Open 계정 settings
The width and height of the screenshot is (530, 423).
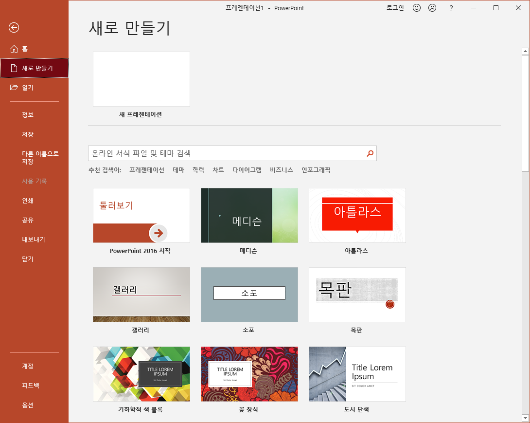pyautogui.click(x=28, y=366)
